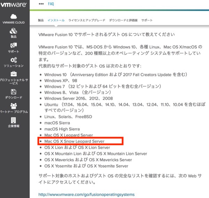The image size is (209, 198).
Task: Open the ソリューション gears icon
Action: tap(14, 60)
